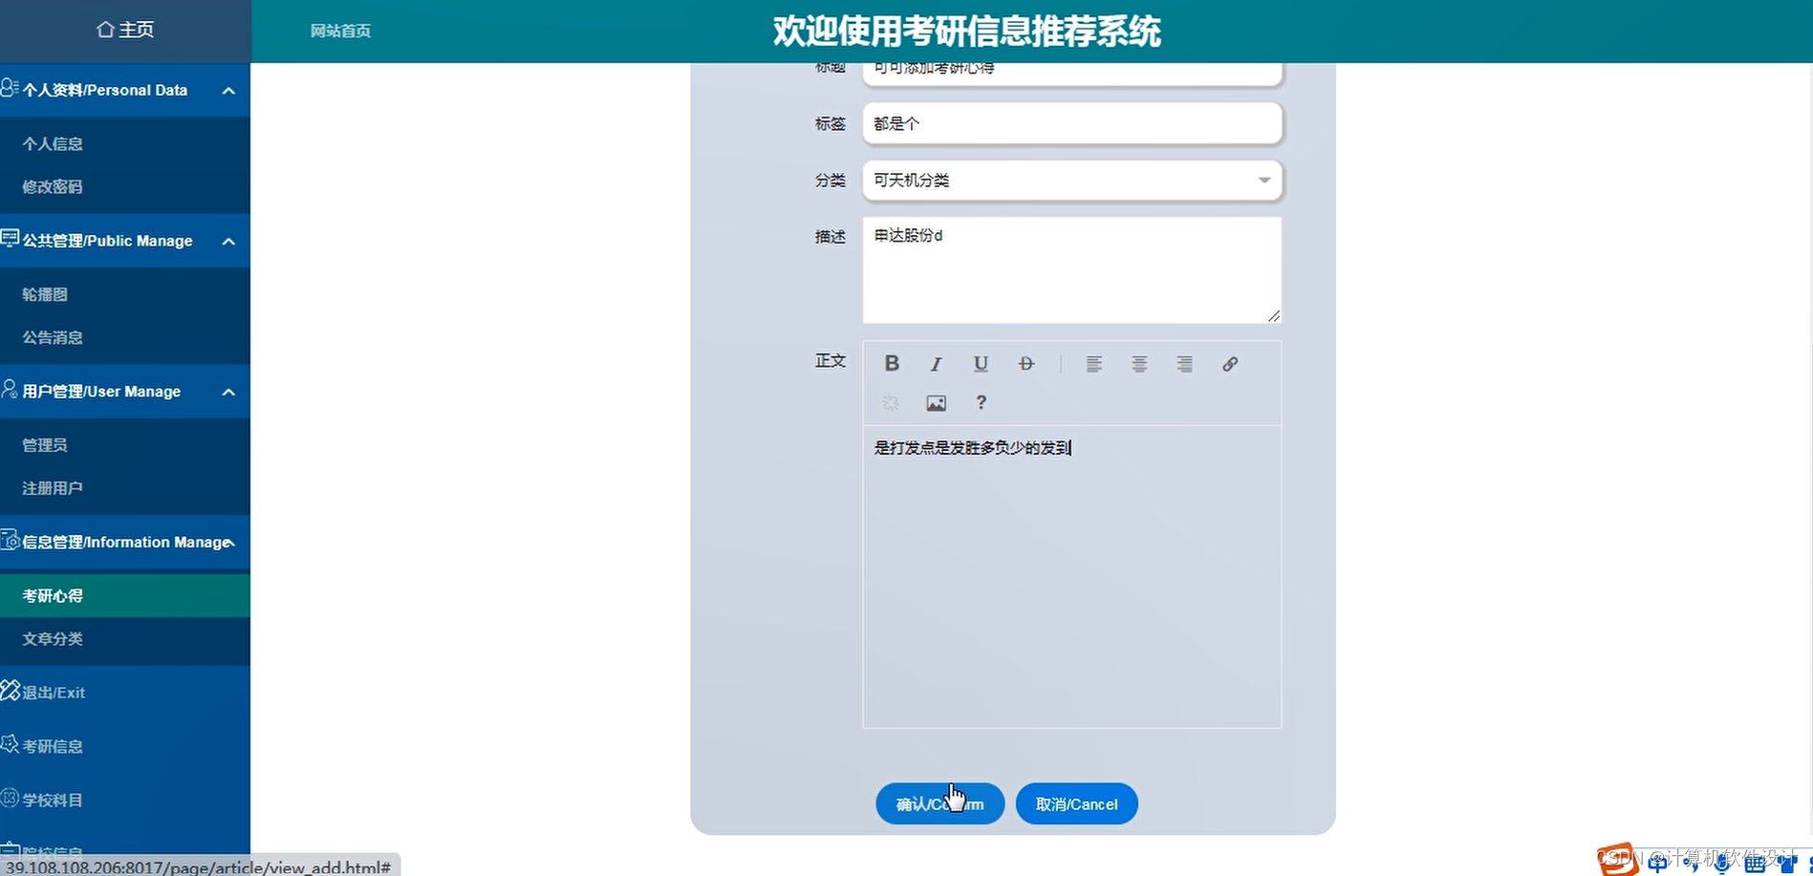The height and width of the screenshot is (876, 1813).
Task: Toggle bold formatting in editor toolbar
Action: (x=892, y=363)
